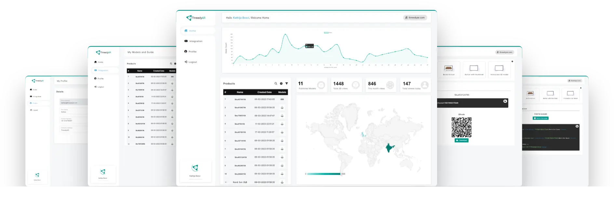Click search icon in My Models Products panel

[171, 64]
